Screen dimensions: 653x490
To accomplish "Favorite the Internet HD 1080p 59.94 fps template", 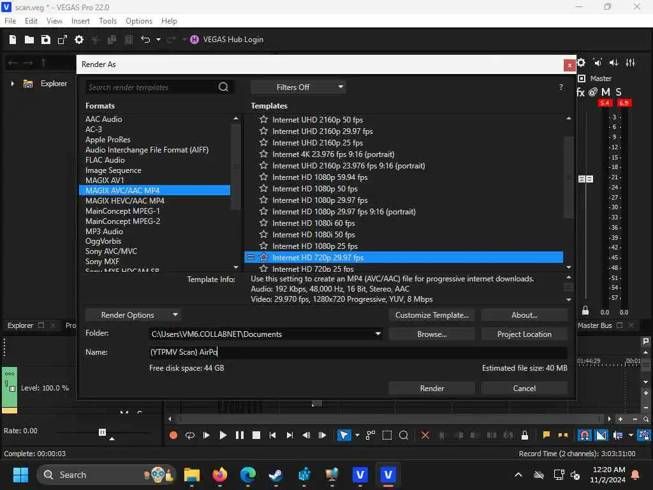I will pos(263,177).
